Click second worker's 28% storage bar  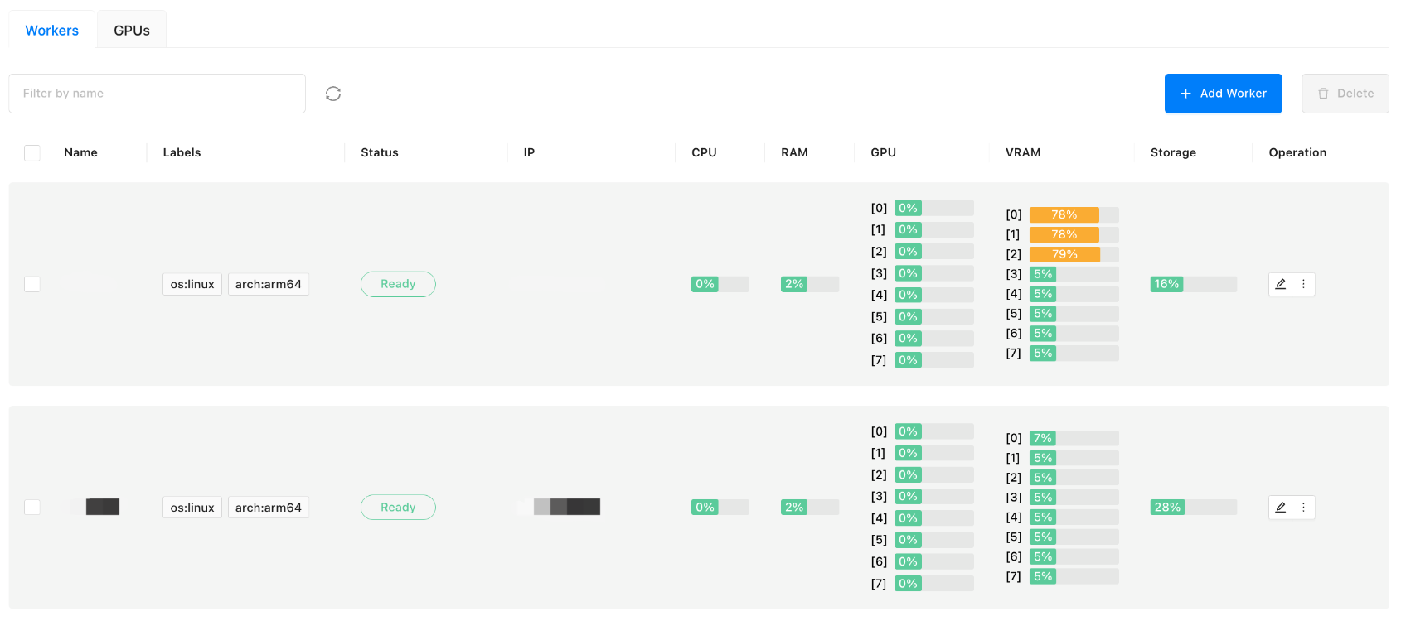coord(1193,508)
